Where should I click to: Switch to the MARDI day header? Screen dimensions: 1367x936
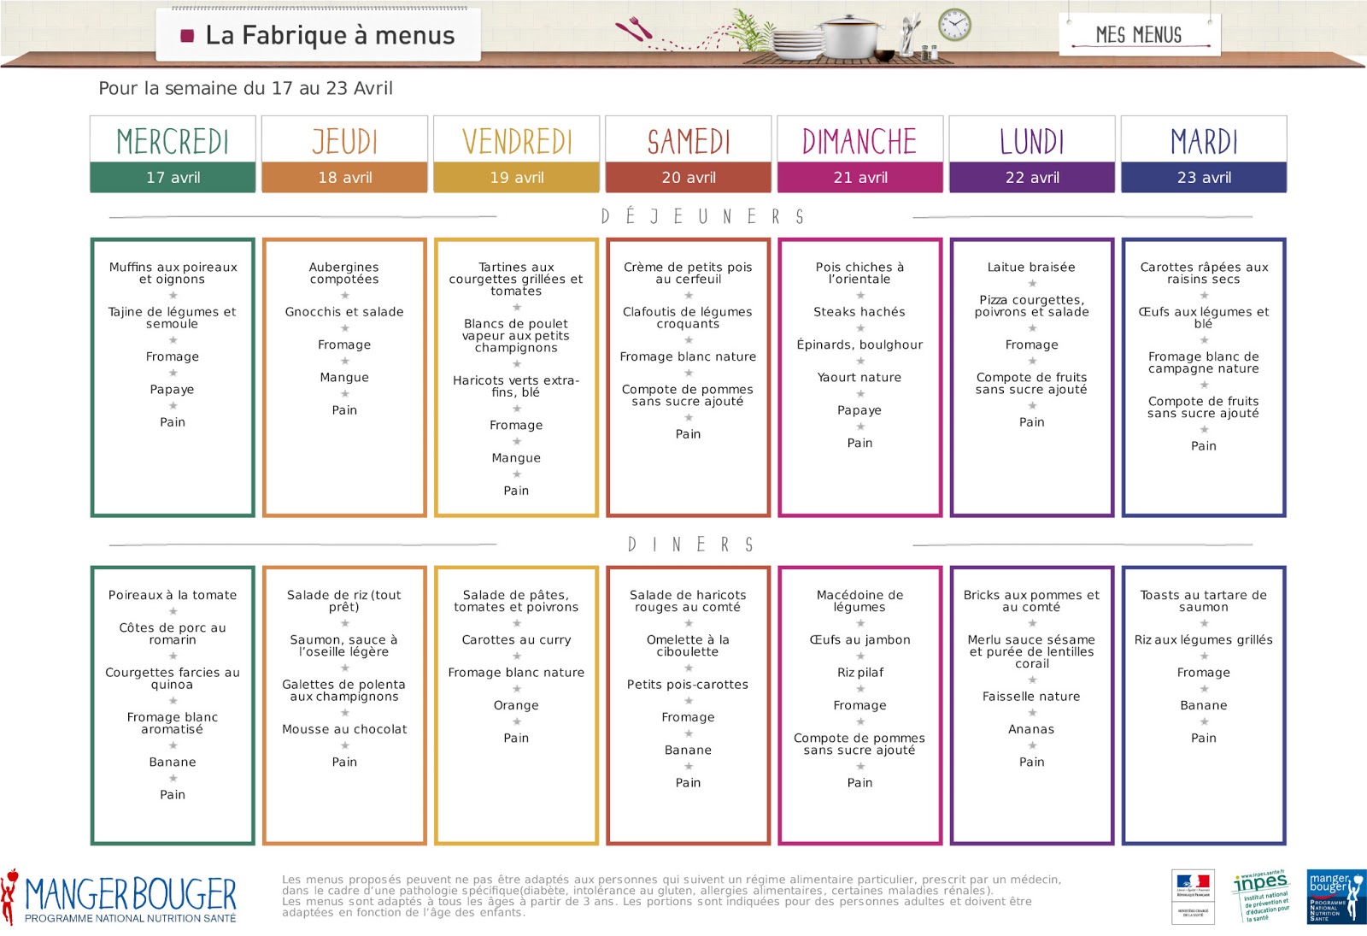1203,141
